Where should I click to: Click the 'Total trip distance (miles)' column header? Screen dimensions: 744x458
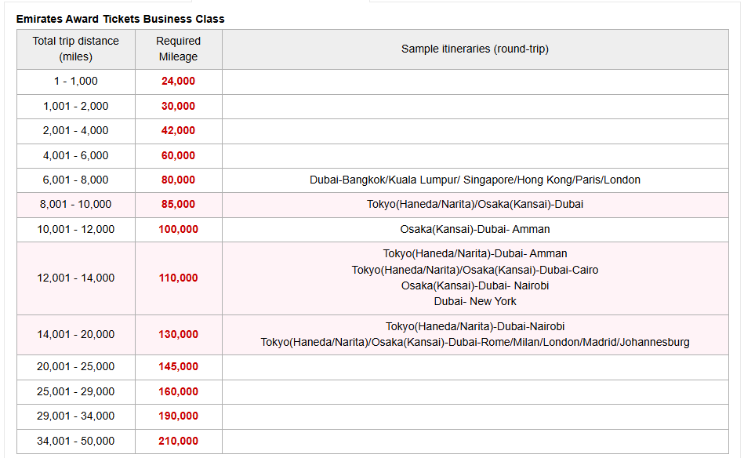(x=76, y=49)
